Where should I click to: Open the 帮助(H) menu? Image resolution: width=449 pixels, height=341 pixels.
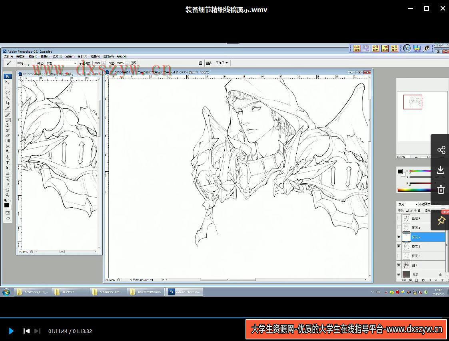(122, 57)
